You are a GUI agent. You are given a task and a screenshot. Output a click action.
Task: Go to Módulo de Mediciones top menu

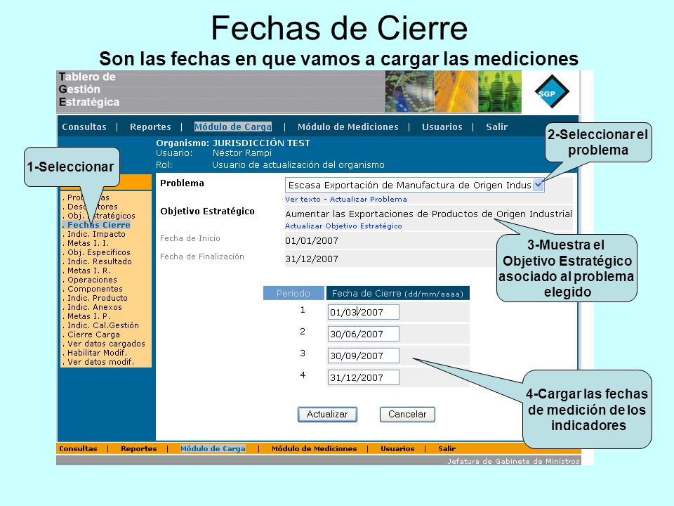348,127
